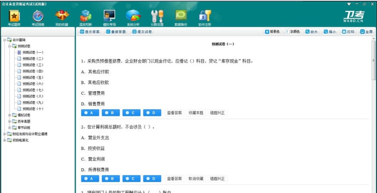Select answer D for question 1
The width and height of the screenshot is (377, 193).
pyautogui.click(x=152, y=113)
